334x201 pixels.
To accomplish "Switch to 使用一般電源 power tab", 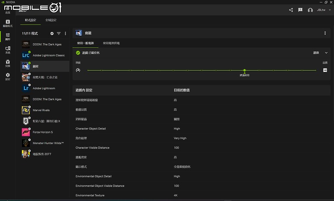I will click(85, 43).
